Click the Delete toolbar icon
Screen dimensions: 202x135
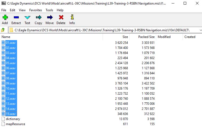pos(61,17)
